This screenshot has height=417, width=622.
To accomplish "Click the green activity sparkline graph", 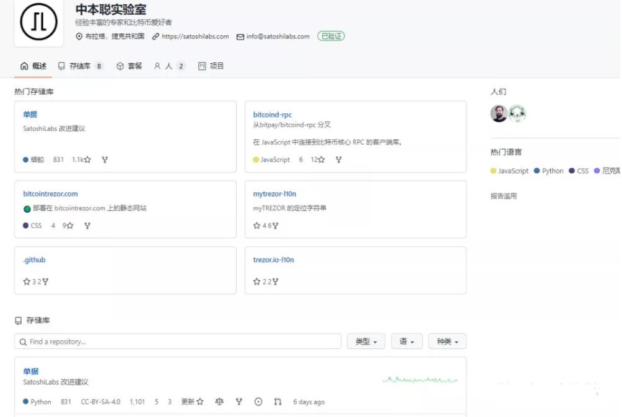I will [x=420, y=380].
